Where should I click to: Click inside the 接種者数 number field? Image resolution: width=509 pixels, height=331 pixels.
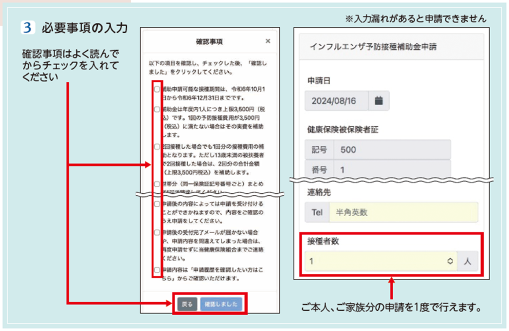(x=373, y=261)
